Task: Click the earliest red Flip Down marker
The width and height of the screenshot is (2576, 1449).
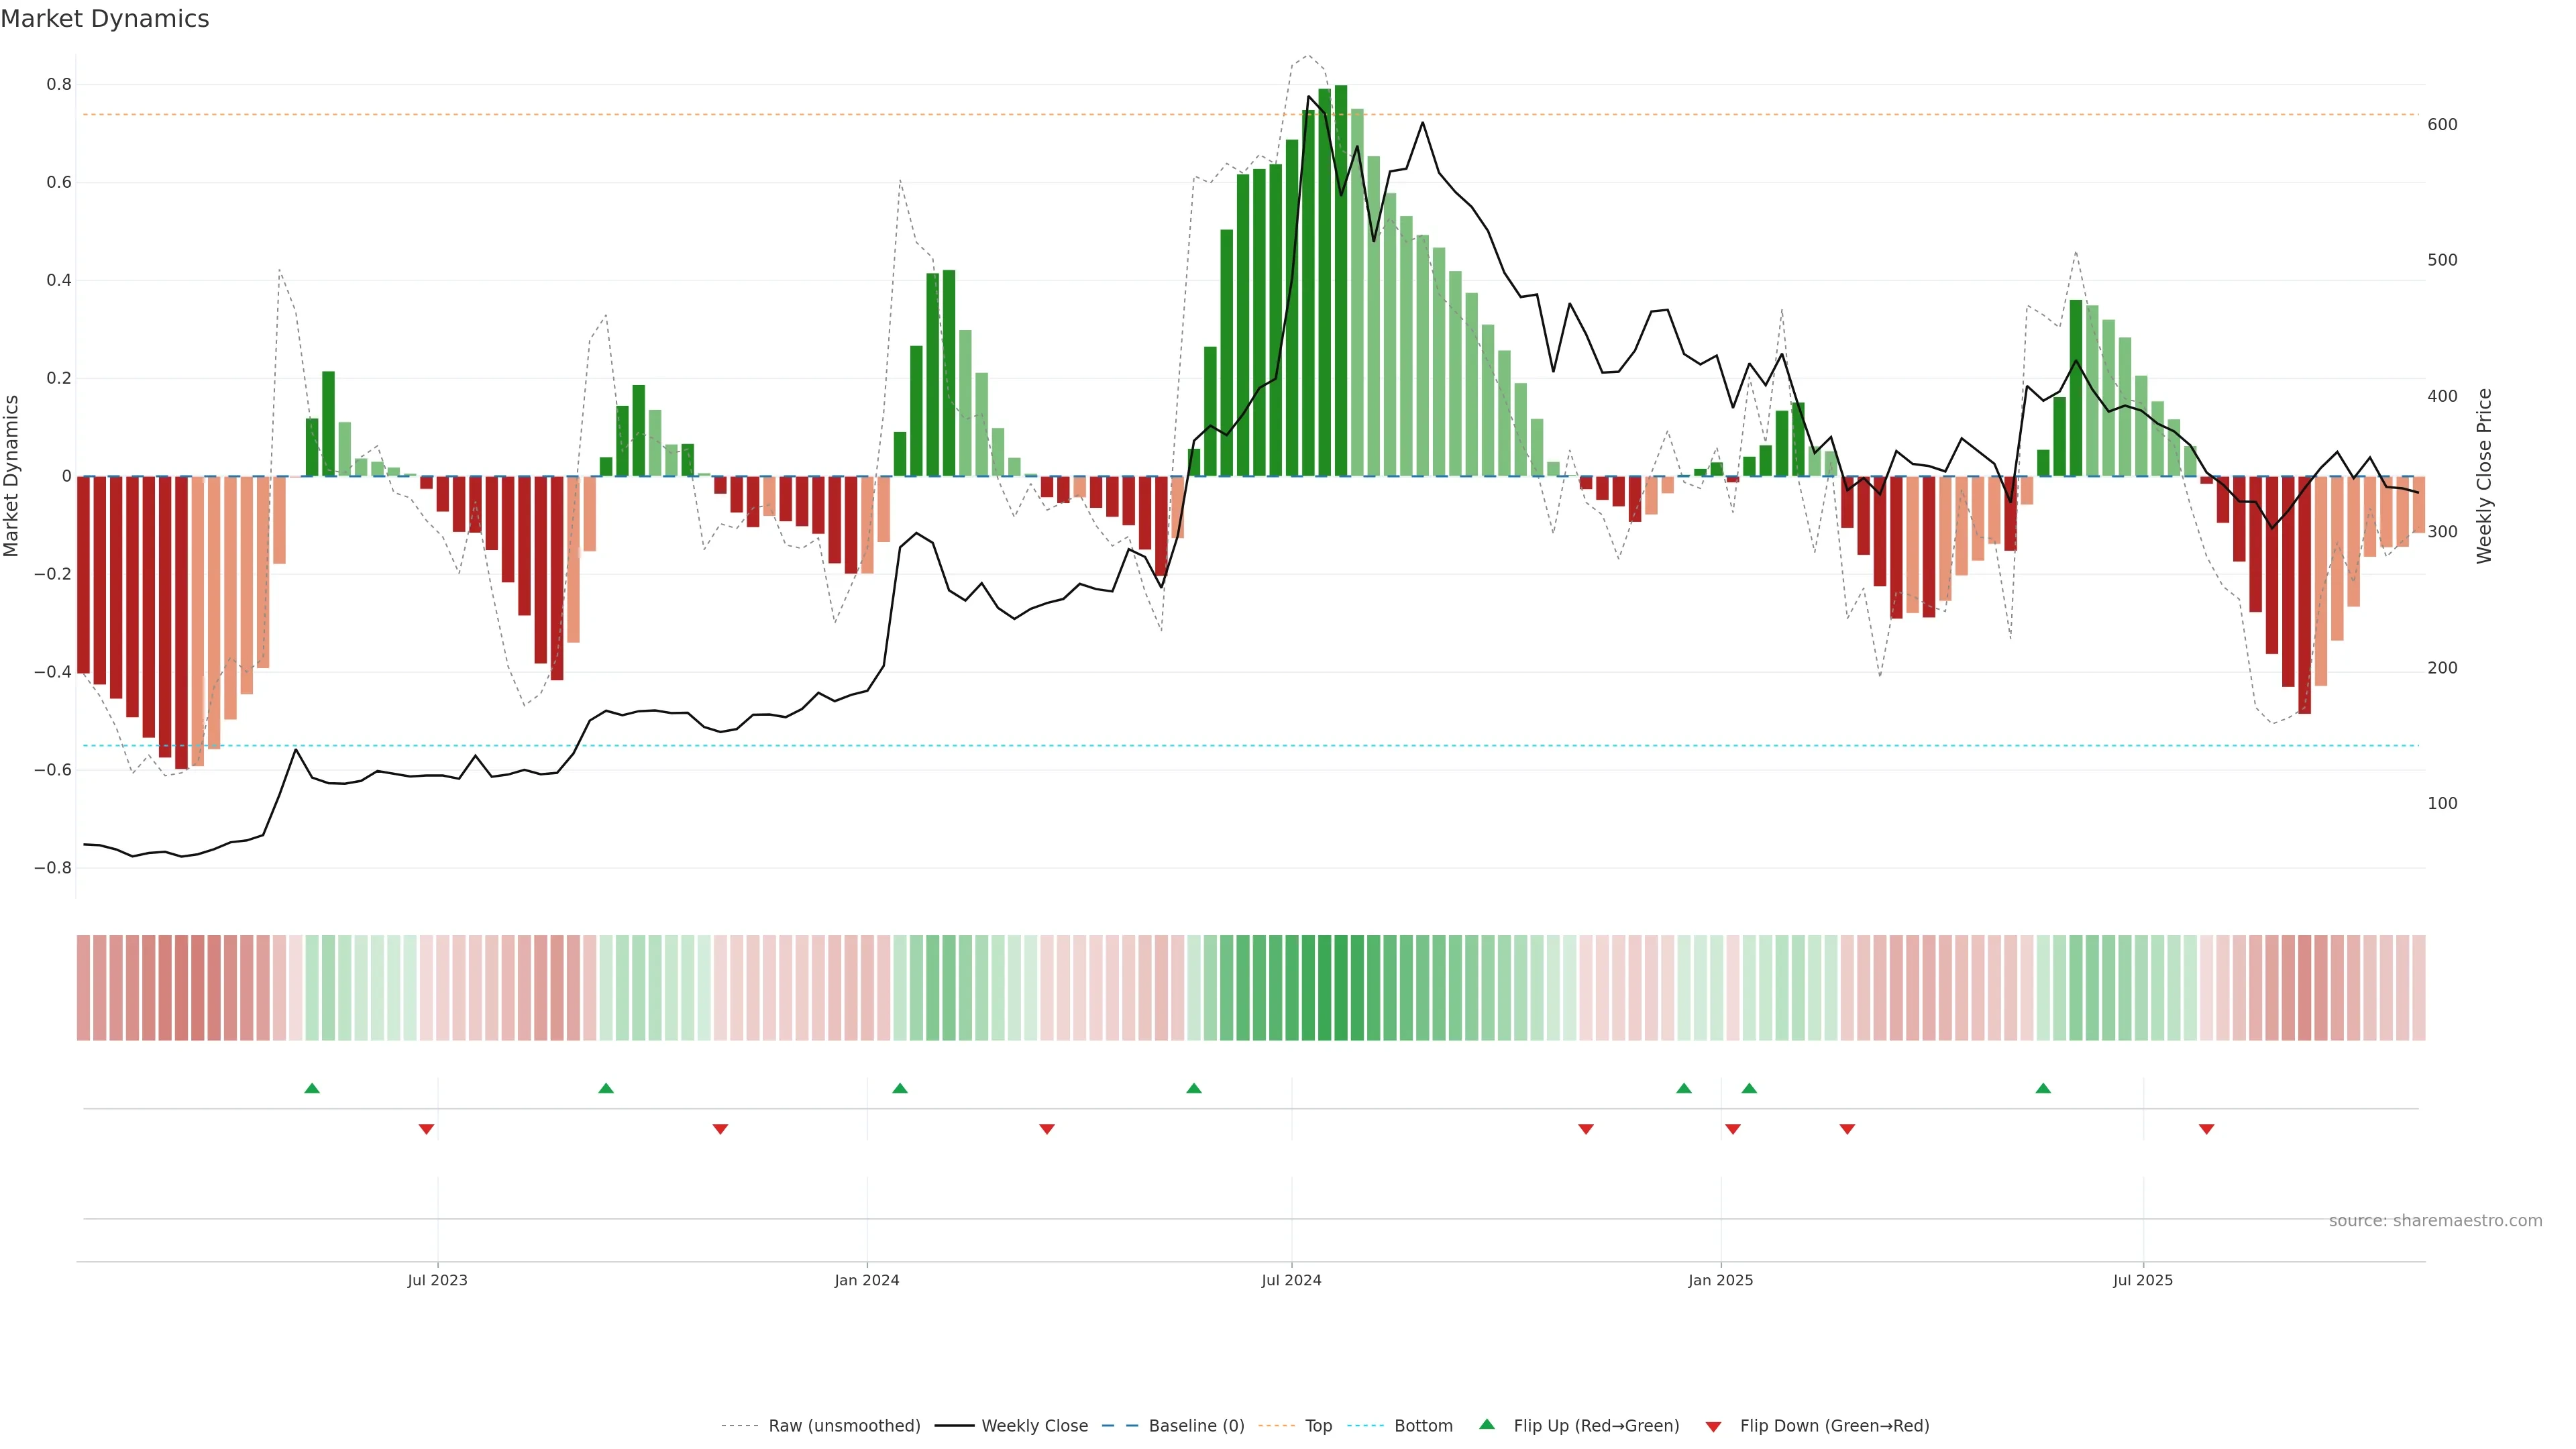Action: (426, 1129)
